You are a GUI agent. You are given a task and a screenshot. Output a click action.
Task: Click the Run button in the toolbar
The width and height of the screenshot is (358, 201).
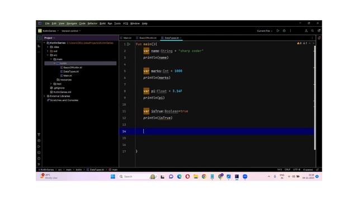[x=278, y=31]
